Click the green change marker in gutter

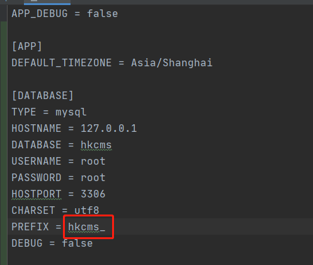tap(4, 143)
